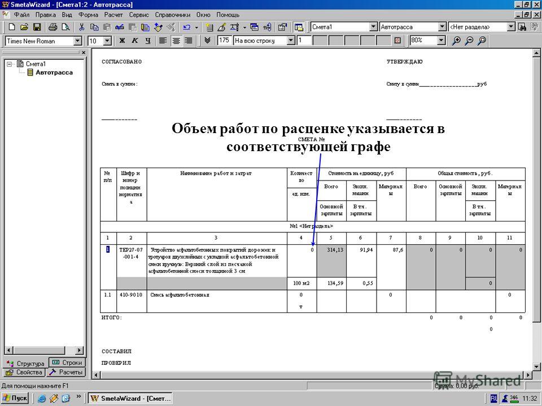542x406 pixels.
Task: Align text center
Action: (x=176, y=41)
